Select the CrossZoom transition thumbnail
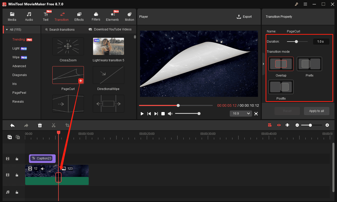 (x=68, y=46)
